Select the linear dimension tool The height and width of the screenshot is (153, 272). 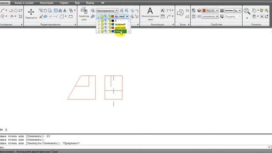(x=169, y=11)
